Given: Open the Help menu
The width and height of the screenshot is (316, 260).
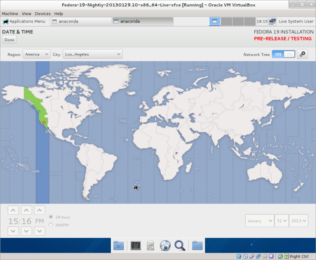Looking at the screenshot, I should (x=59, y=14).
